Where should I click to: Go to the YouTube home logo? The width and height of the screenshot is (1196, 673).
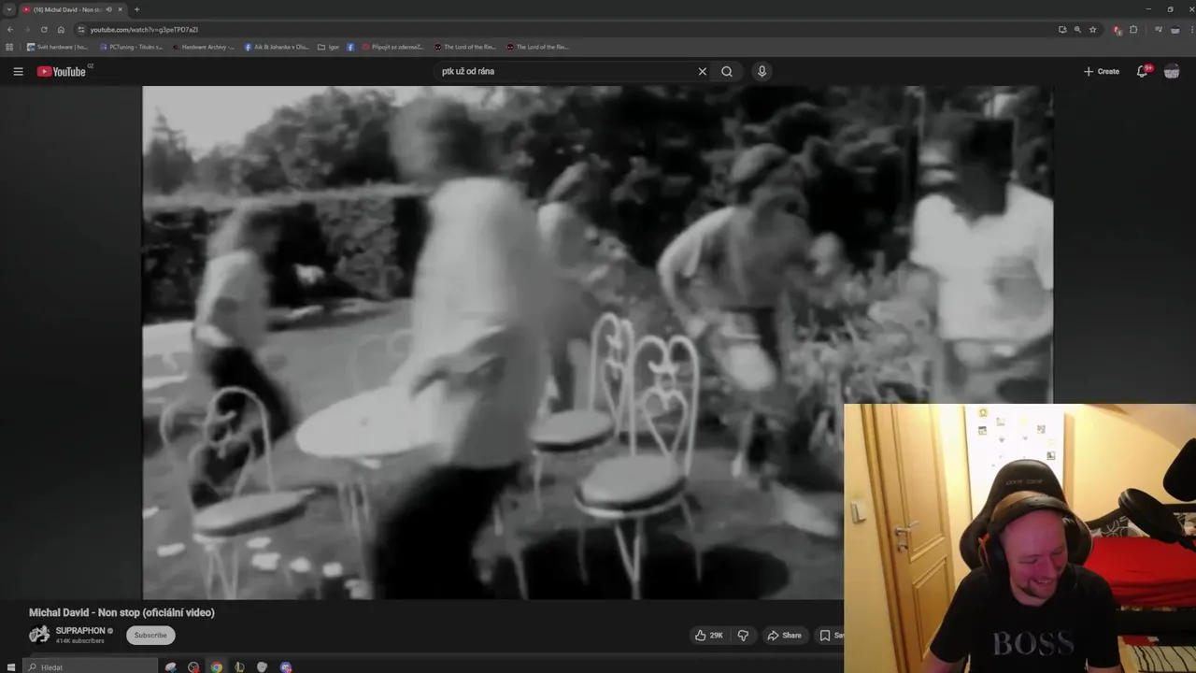pos(62,71)
